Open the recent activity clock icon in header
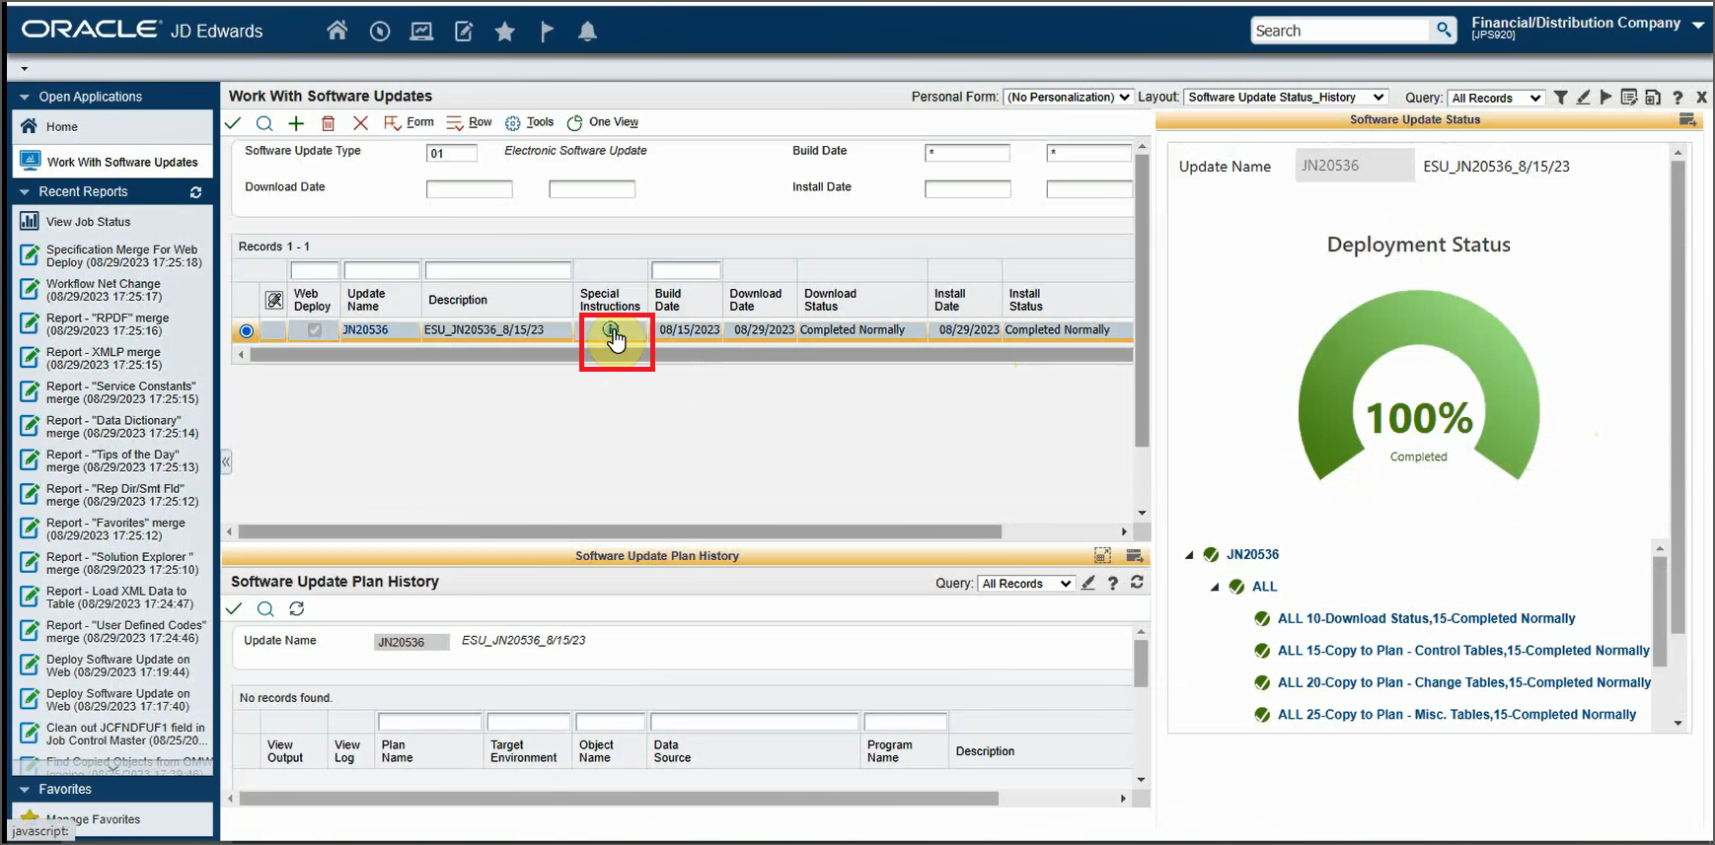The image size is (1715, 845). coord(380,31)
